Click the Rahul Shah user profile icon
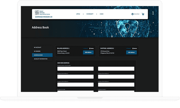 click(132, 14)
